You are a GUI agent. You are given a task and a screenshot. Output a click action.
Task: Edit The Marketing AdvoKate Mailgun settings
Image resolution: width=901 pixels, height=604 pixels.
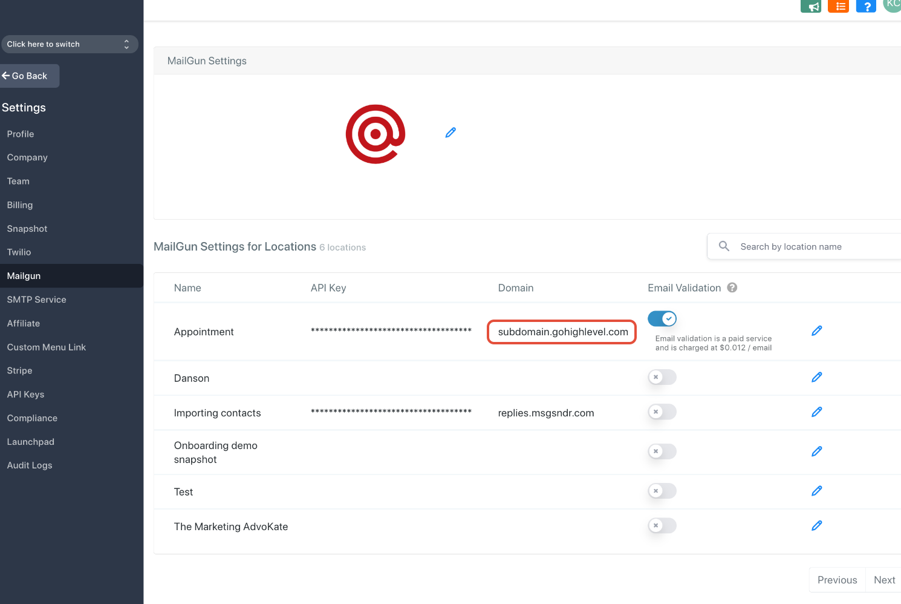coord(816,525)
